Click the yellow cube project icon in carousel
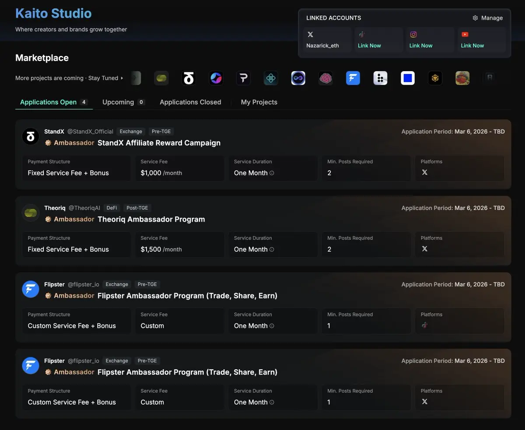The width and height of the screenshot is (525, 430). pyautogui.click(x=435, y=78)
